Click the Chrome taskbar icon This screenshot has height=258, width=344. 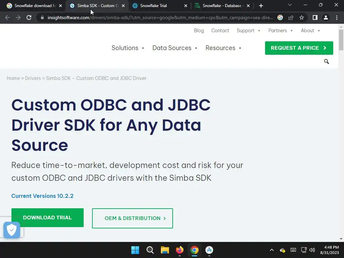pos(195,250)
